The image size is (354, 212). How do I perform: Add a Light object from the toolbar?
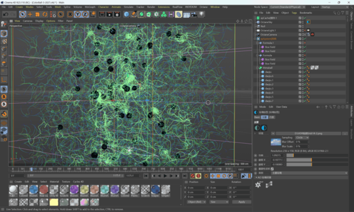pyautogui.click(x=202, y=14)
